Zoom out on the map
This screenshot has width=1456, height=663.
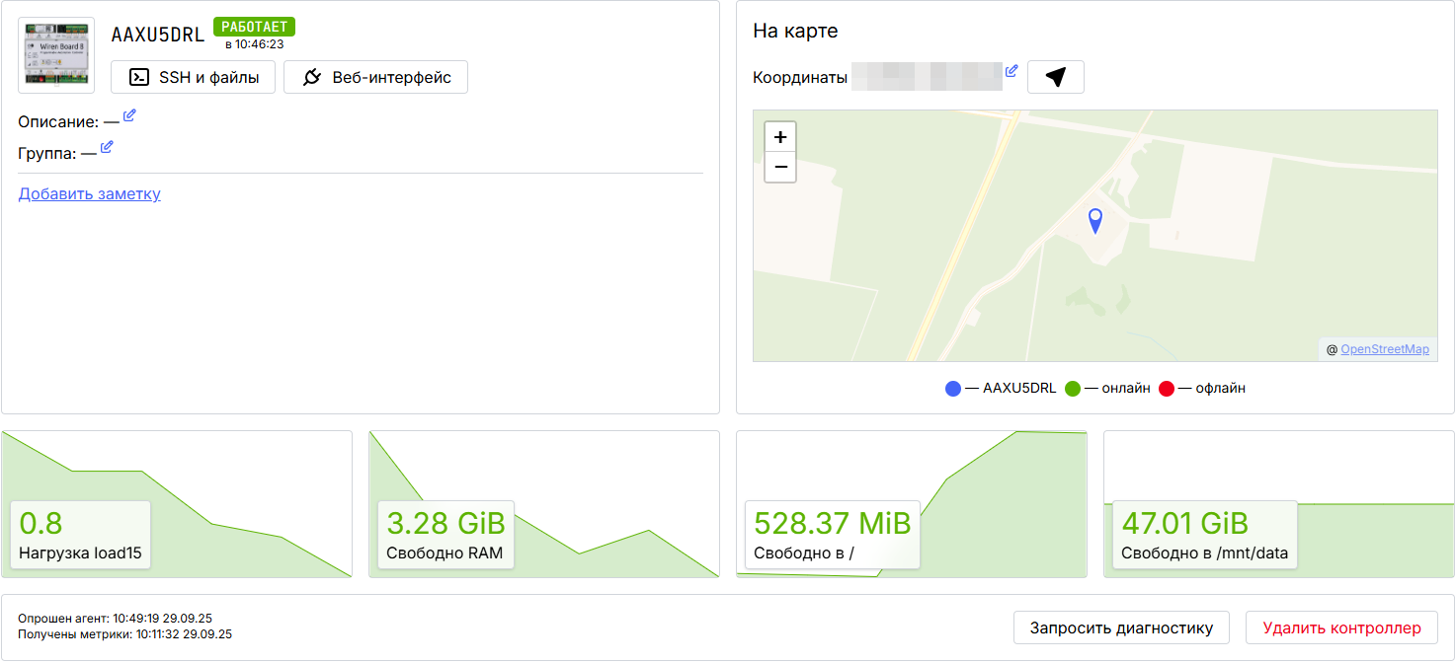click(780, 167)
